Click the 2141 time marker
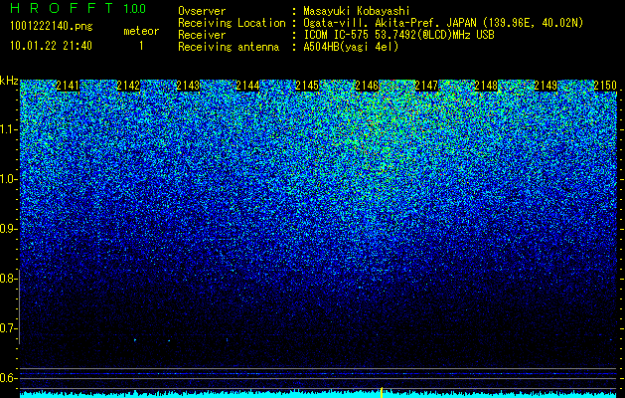The height and width of the screenshot is (398, 625). 68,86
